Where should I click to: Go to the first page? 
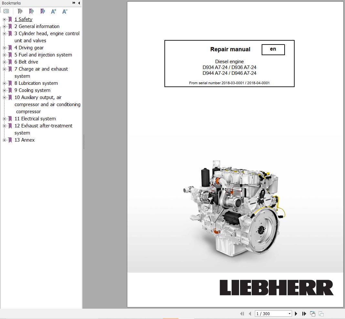(x=242, y=314)
